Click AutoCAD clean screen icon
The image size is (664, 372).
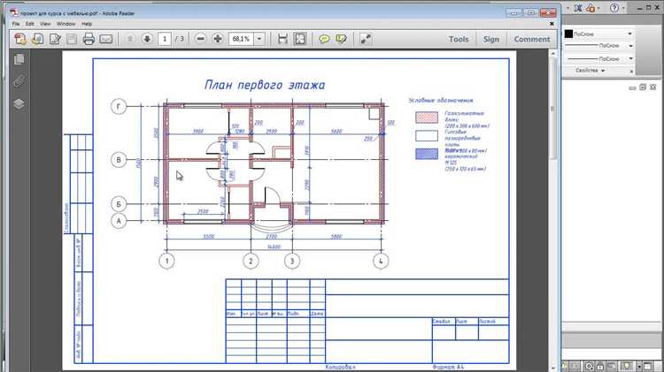coord(648,366)
